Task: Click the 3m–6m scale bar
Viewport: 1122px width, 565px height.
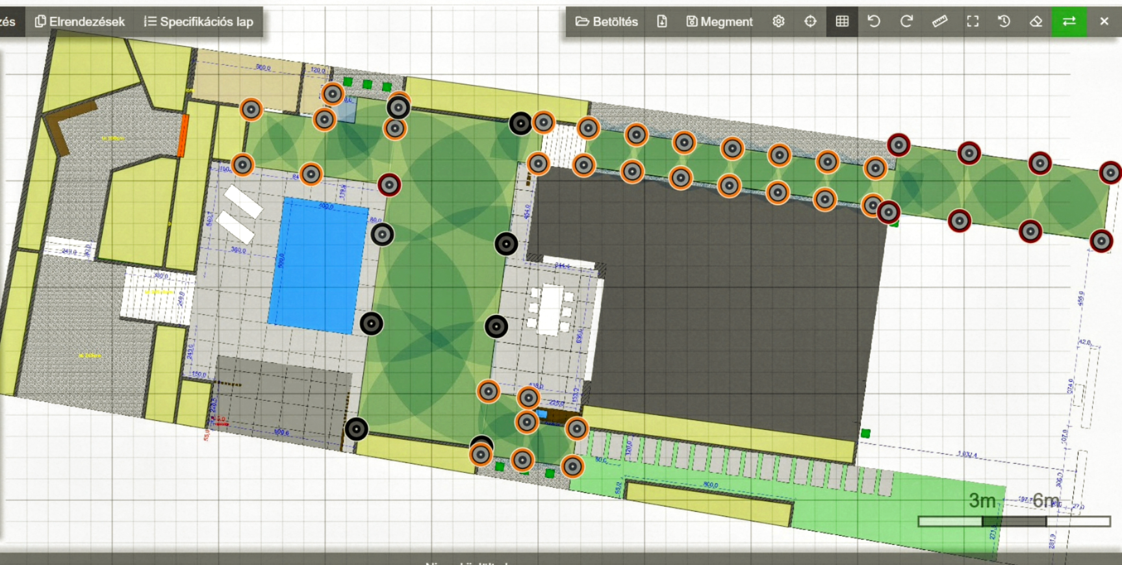Action: pos(1014,521)
